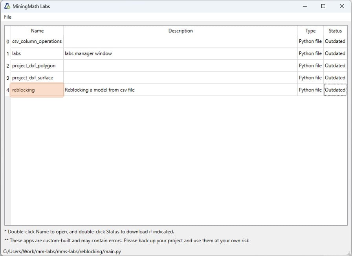Click Outdated status for labs row
This screenshot has height=256, width=352.
pos(335,53)
